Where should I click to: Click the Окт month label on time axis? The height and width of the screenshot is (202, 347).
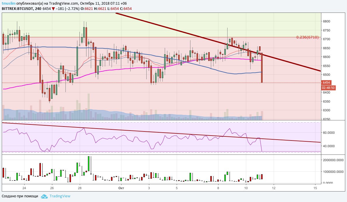click(121, 188)
